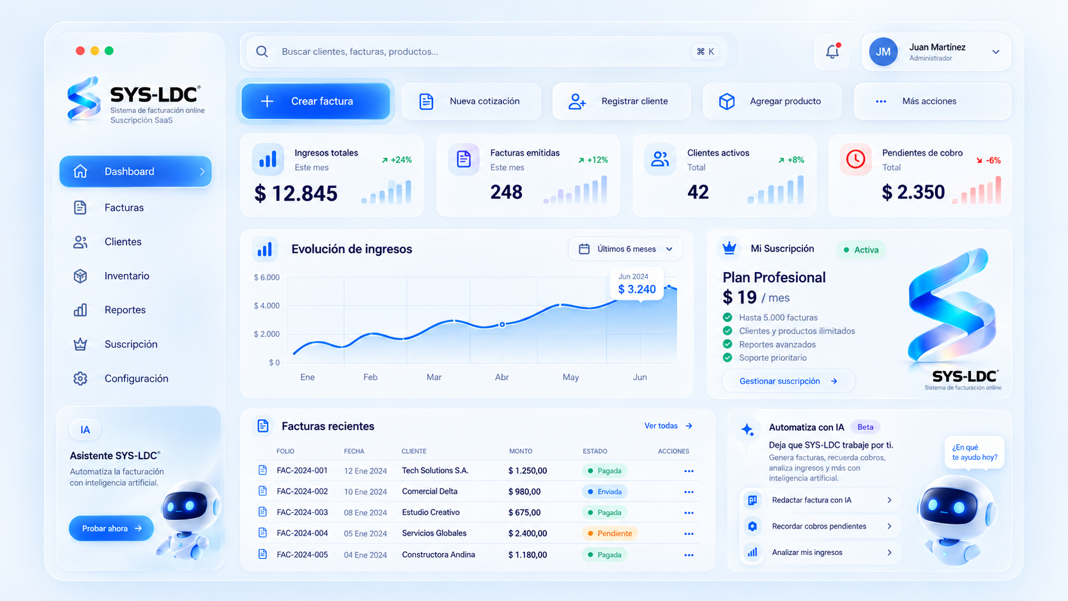Click client name Tech Solutions S.A.
The width and height of the screenshot is (1068, 601).
[x=435, y=471]
